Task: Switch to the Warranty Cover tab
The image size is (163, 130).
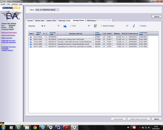Action: (x=64, y=20)
